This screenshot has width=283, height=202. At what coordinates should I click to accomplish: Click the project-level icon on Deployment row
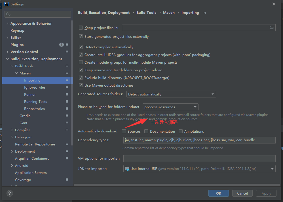click(x=67, y=151)
